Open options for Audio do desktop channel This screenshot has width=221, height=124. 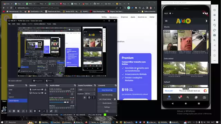72,94
